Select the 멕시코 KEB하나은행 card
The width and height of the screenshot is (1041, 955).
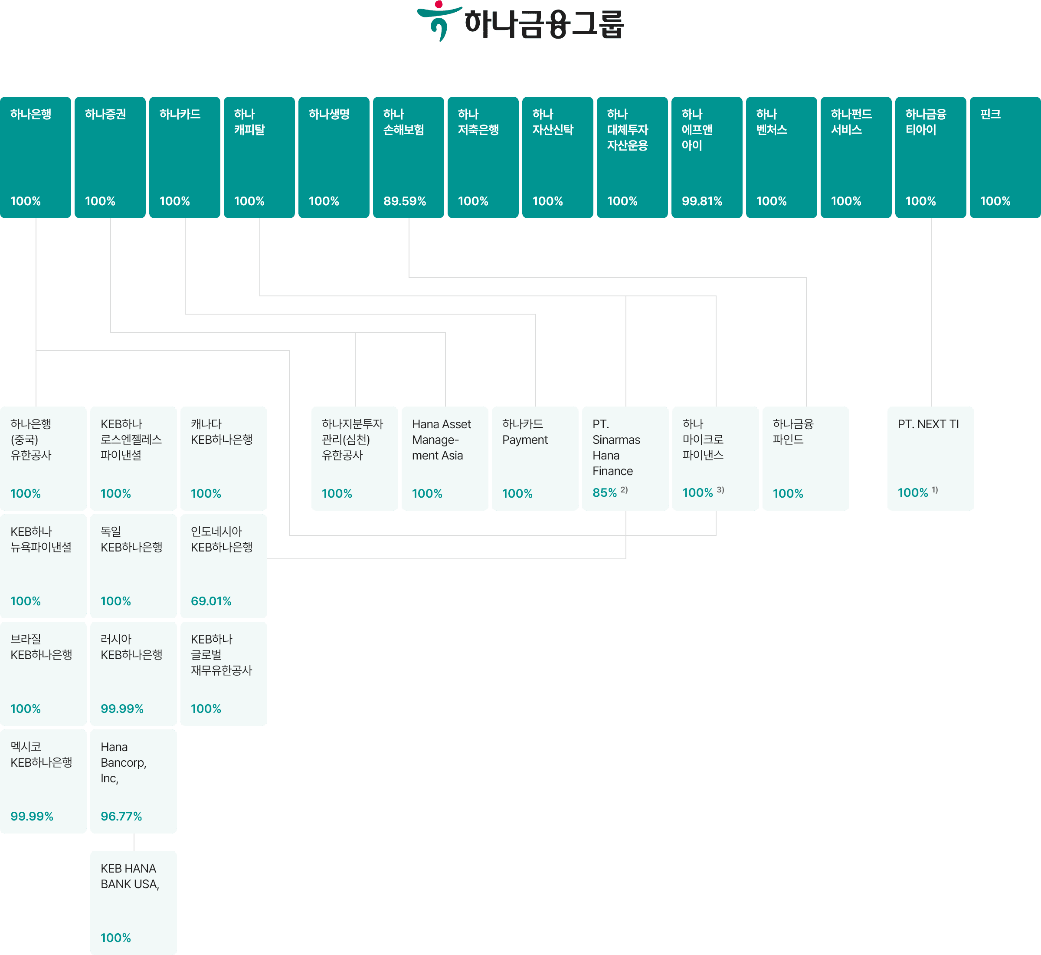[x=43, y=781]
